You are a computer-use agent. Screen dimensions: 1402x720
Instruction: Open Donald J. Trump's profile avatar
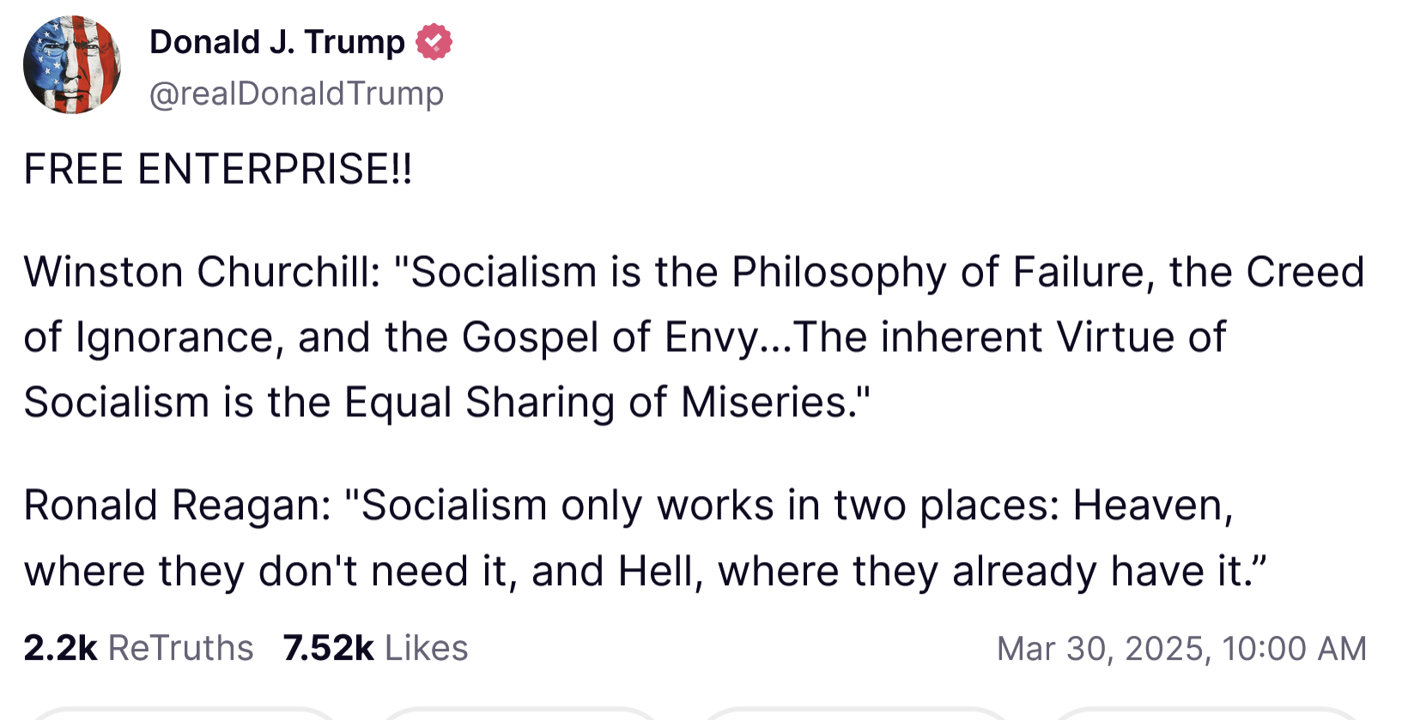point(72,65)
